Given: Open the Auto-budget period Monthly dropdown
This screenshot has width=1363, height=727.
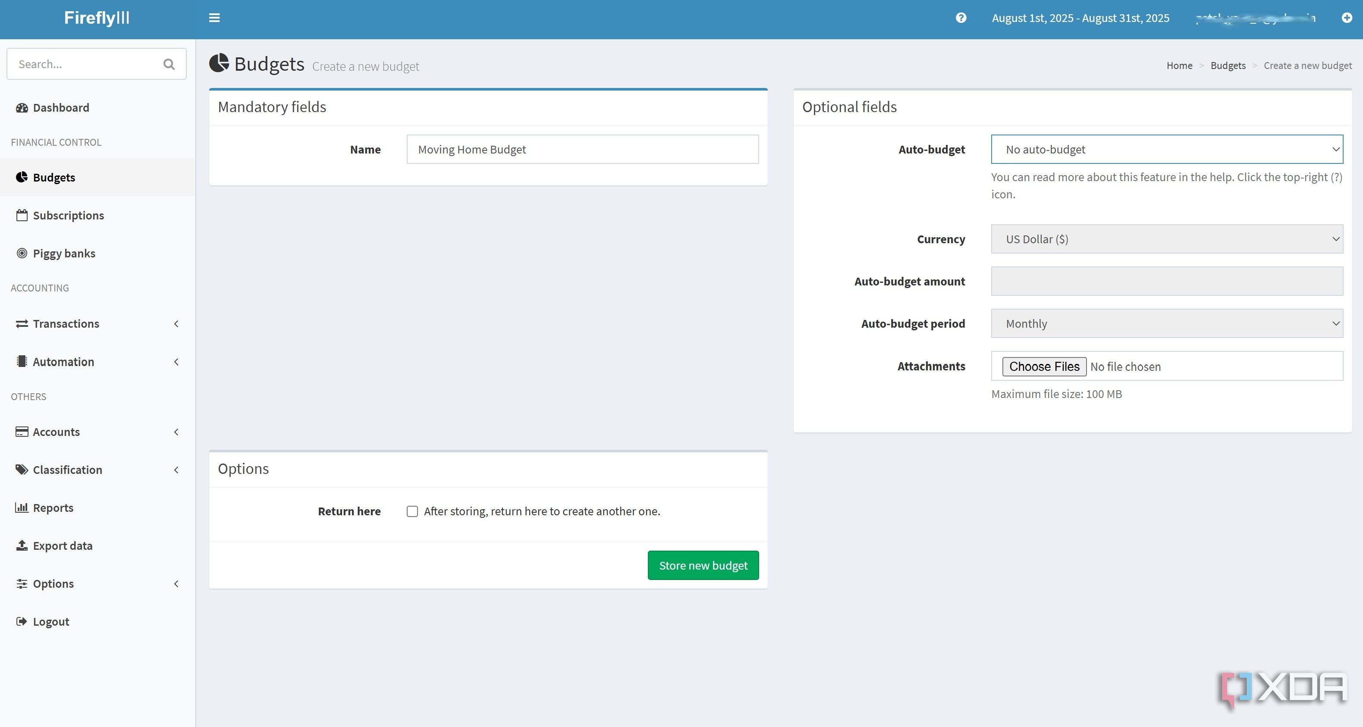Looking at the screenshot, I should [x=1167, y=323].
